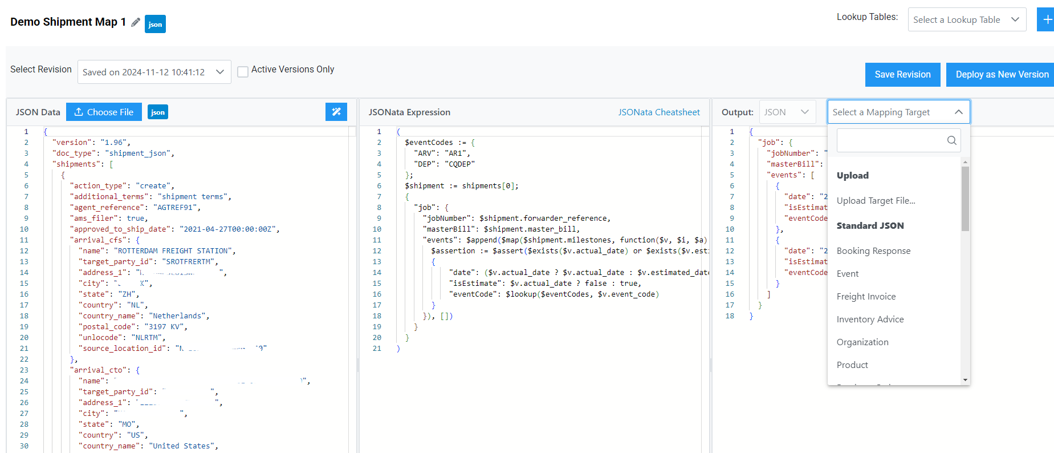Click "$shipment := shipments[0];" expression line
1054x453 pixels.
click(462, 186)
